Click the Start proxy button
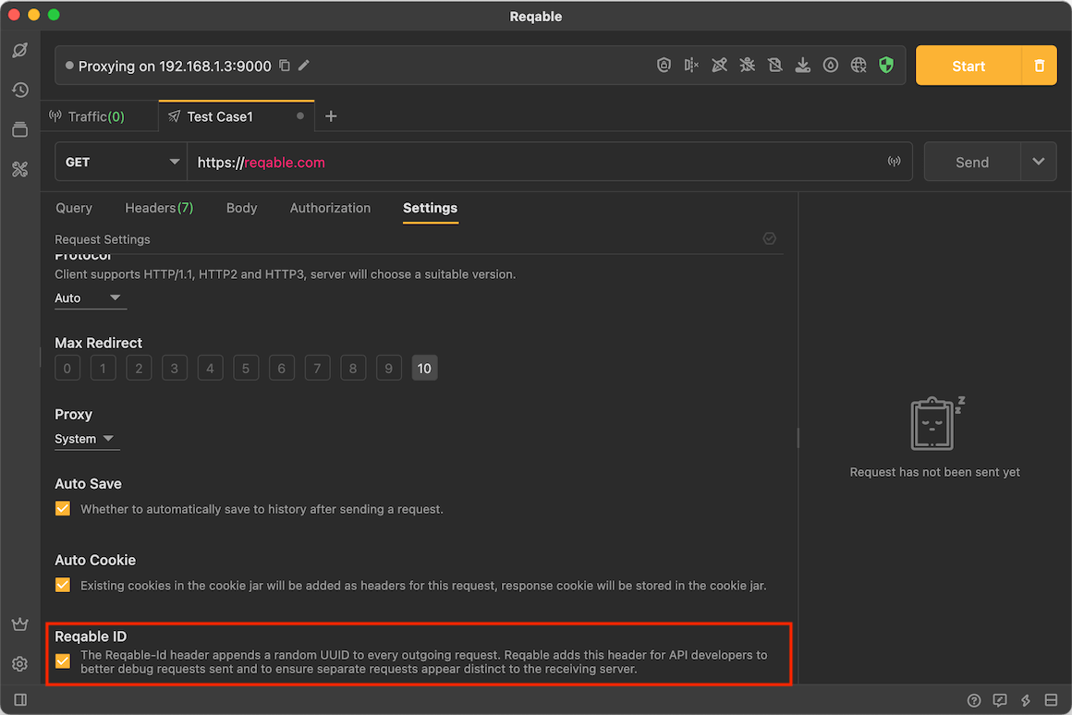 [x=968, y=66]
